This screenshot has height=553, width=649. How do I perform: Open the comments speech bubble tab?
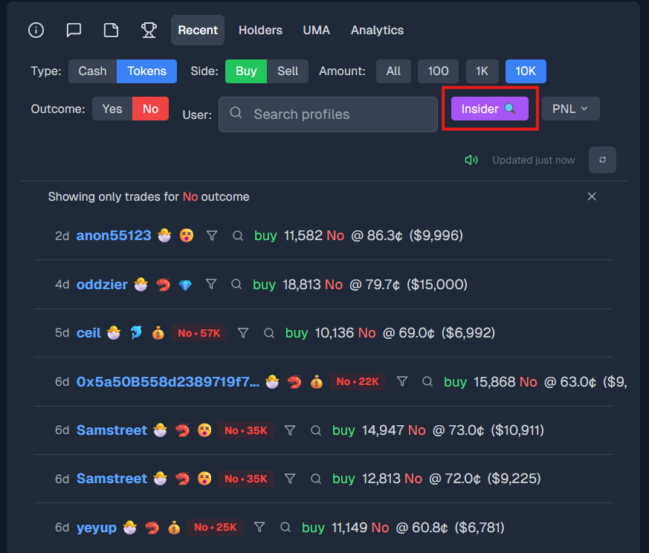[74, 30]
